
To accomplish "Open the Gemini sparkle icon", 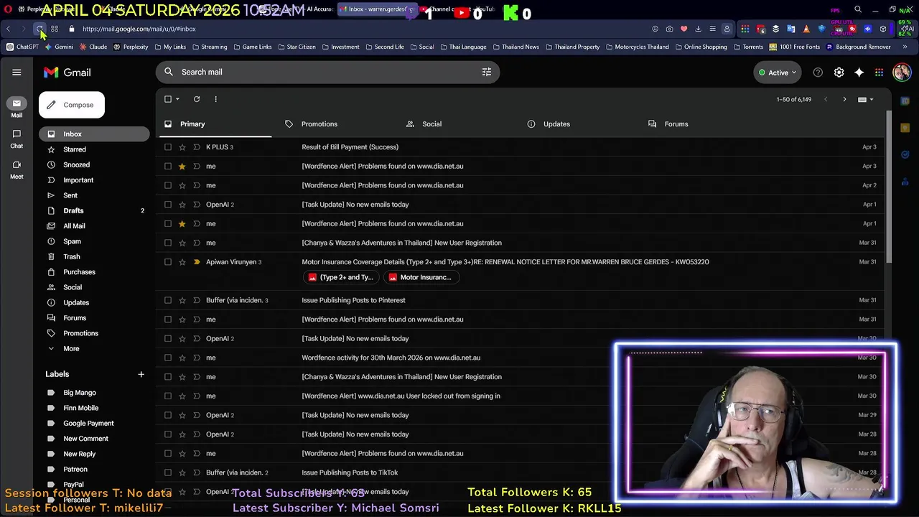I will 859,73.
